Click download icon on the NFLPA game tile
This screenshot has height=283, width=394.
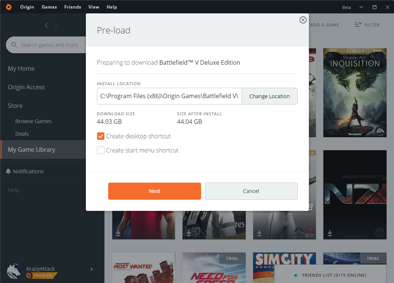tap(259, 233)
